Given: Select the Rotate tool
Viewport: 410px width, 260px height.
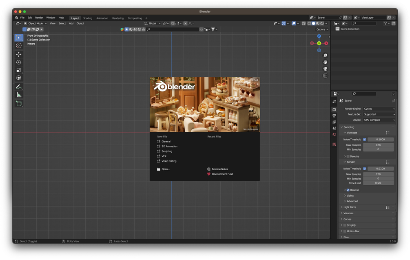Looking at the screenshot, I should (19, 62).
